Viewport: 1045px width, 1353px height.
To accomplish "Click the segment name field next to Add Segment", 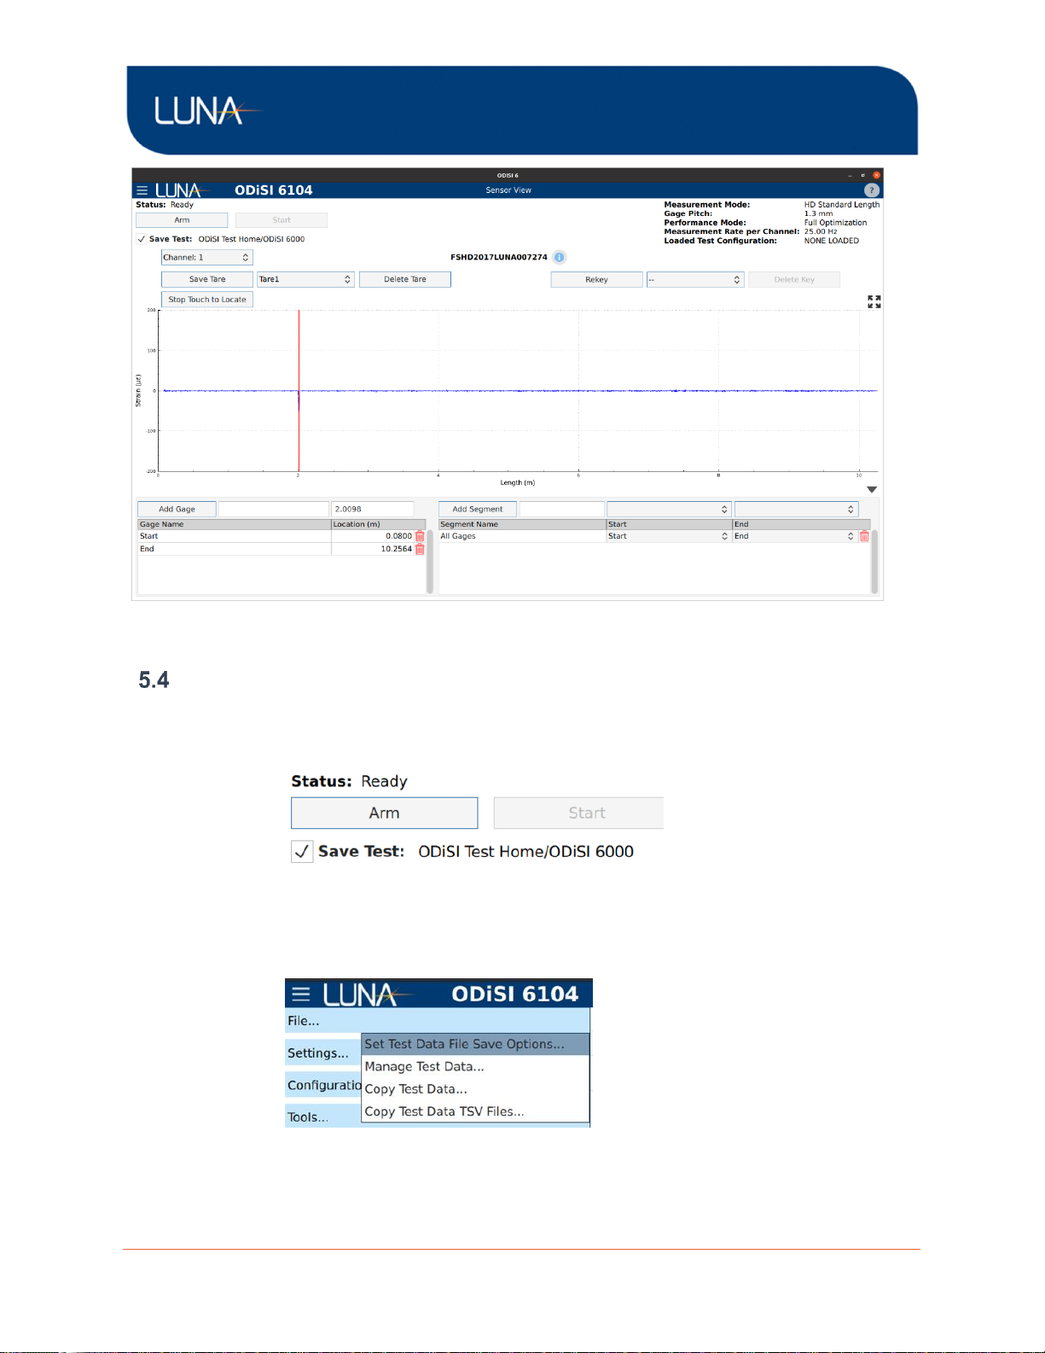I will coord(562,509).
